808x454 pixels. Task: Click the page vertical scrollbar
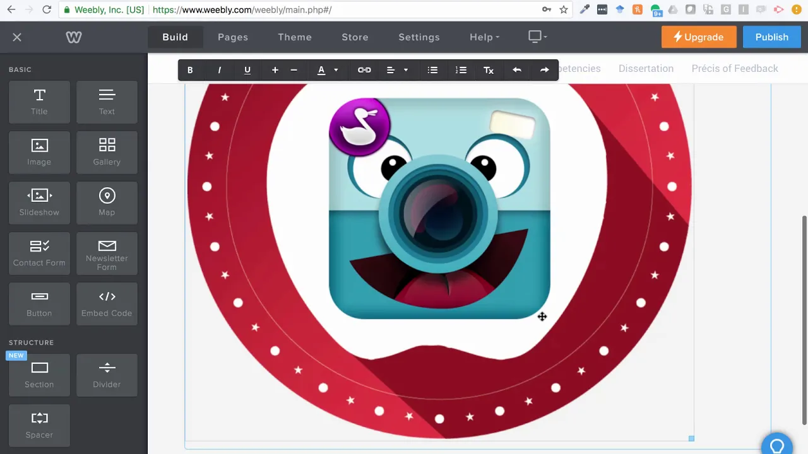804,320
